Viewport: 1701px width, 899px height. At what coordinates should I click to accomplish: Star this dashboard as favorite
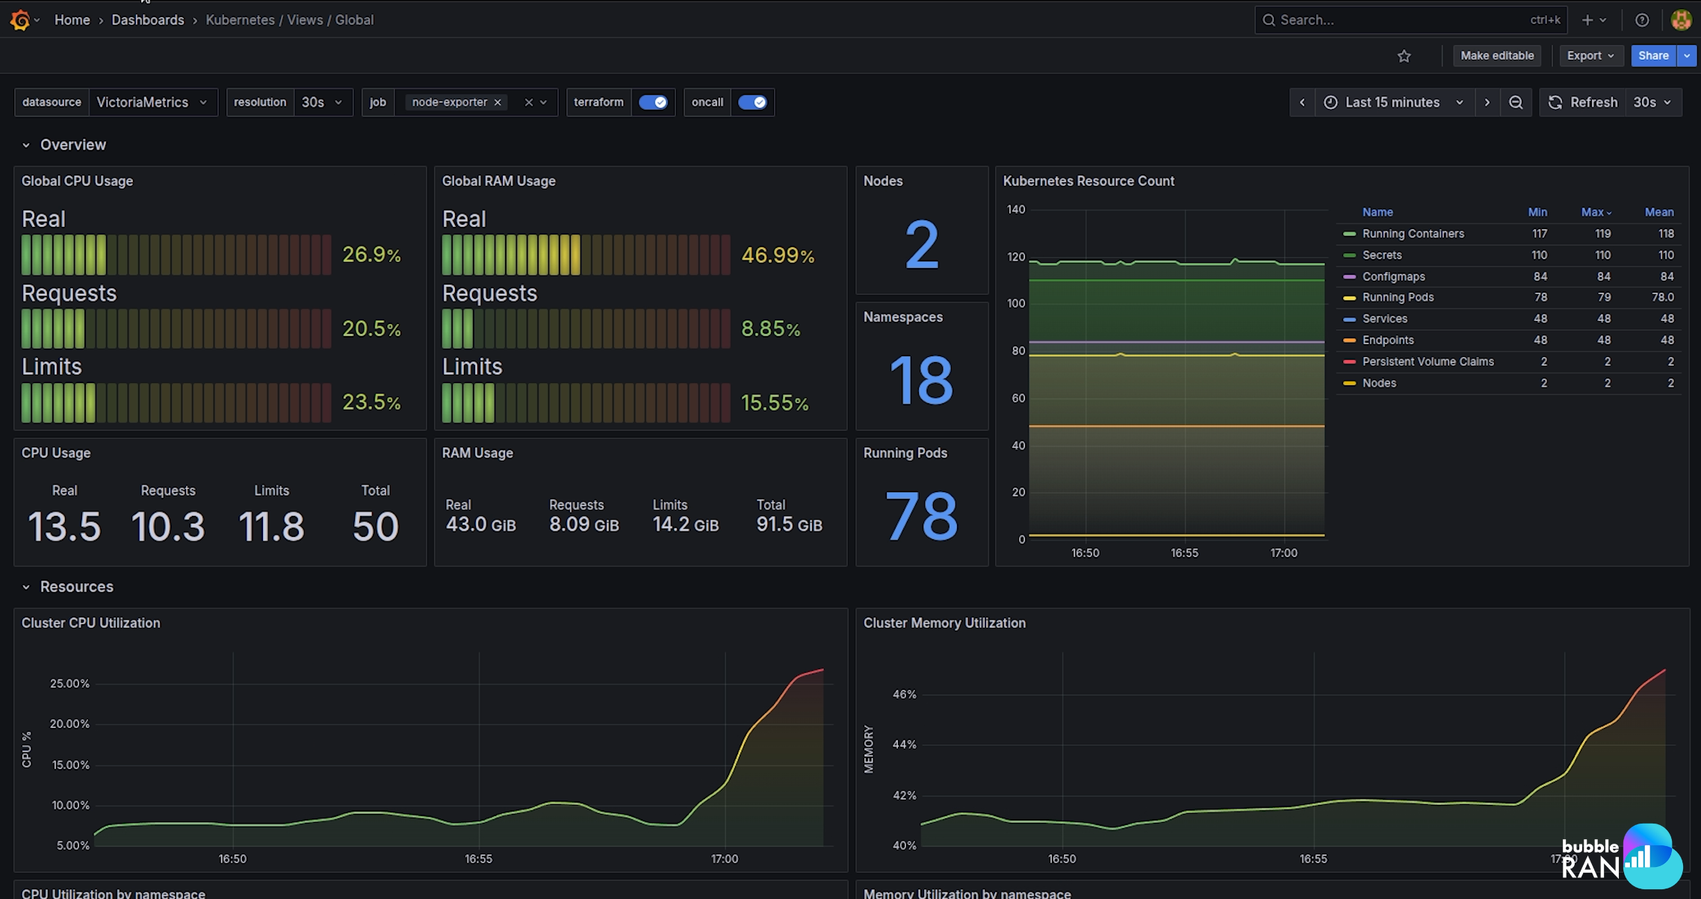tap(1404, 56)
